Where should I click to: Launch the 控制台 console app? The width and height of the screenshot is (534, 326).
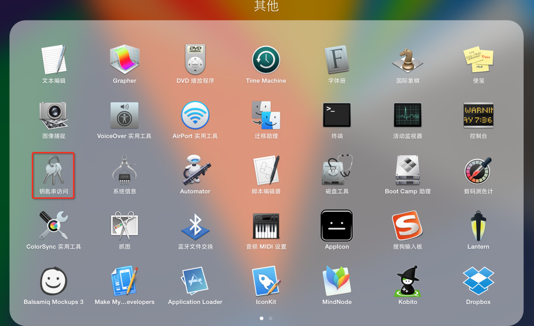(x=478, y=116)
